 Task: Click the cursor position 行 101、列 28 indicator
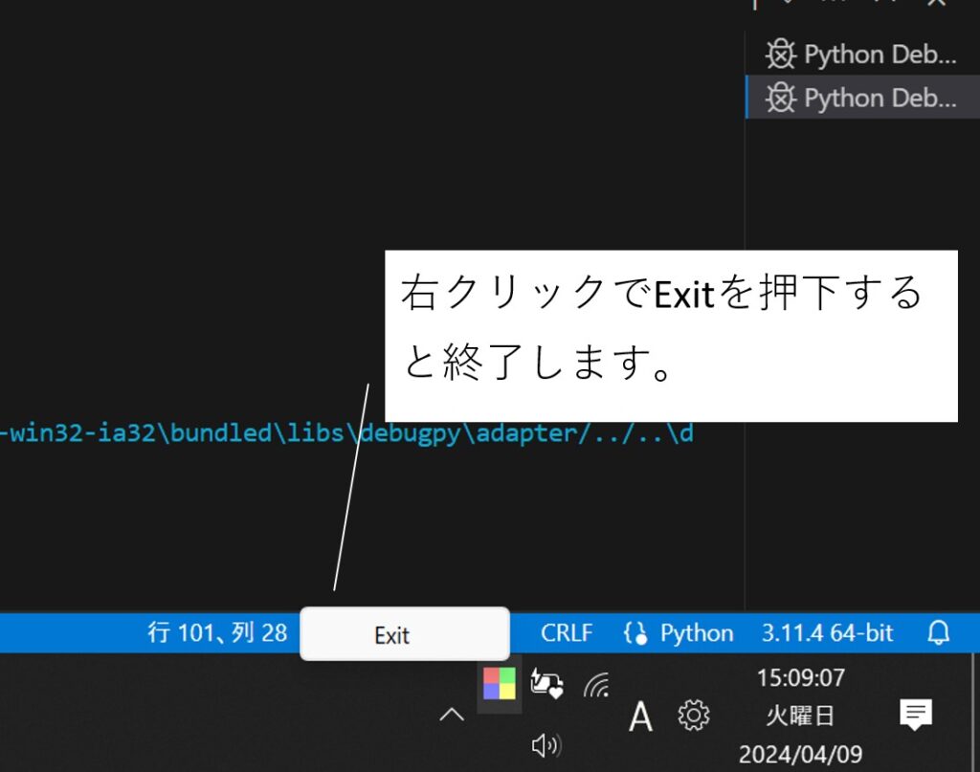tap(217, 632)
